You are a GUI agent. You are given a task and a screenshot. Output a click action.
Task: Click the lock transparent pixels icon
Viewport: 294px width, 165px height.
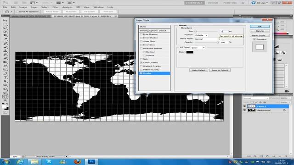(x=252, y=102)
